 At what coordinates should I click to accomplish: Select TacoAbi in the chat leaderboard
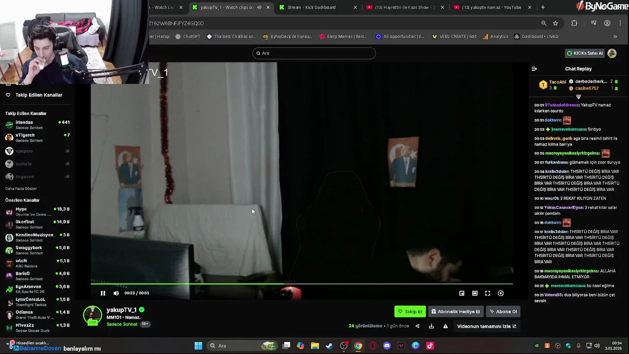point(558,82)
